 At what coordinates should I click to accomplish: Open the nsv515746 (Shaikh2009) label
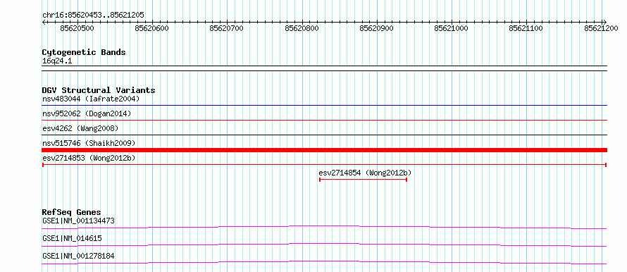coord(89,143)
